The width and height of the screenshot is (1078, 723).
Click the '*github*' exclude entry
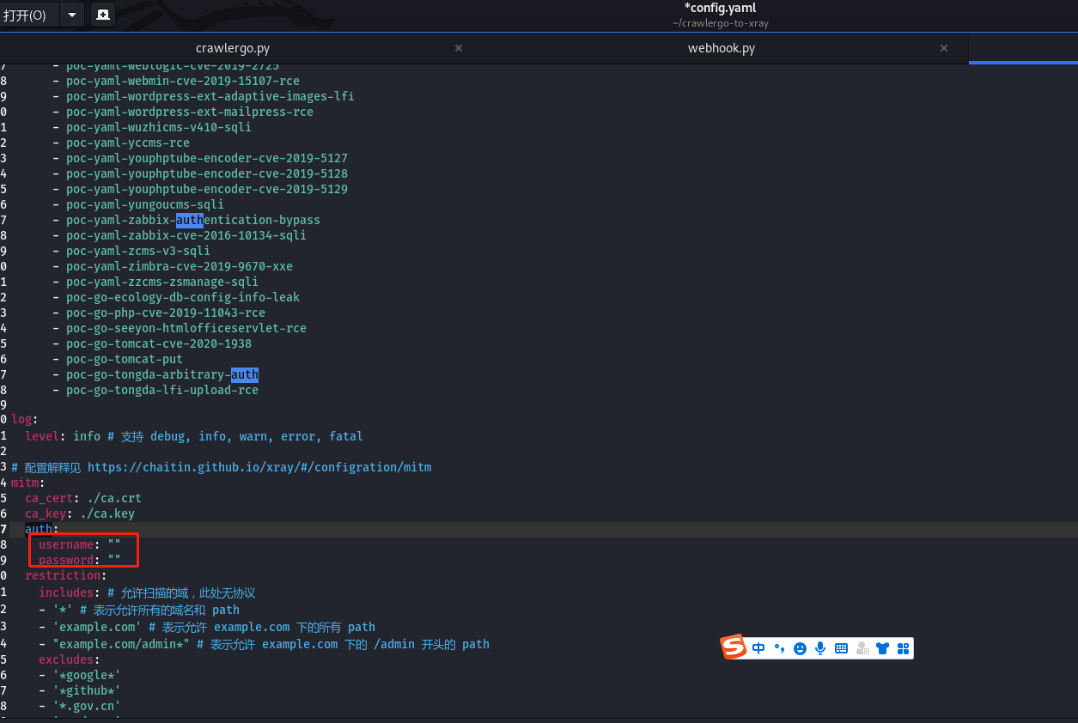pos(87,690)
